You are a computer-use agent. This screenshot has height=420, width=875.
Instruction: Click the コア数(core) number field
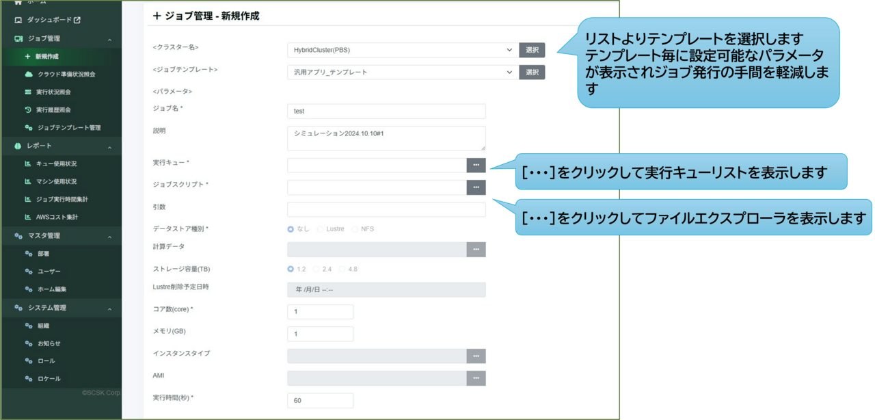[x=320, y=312]
